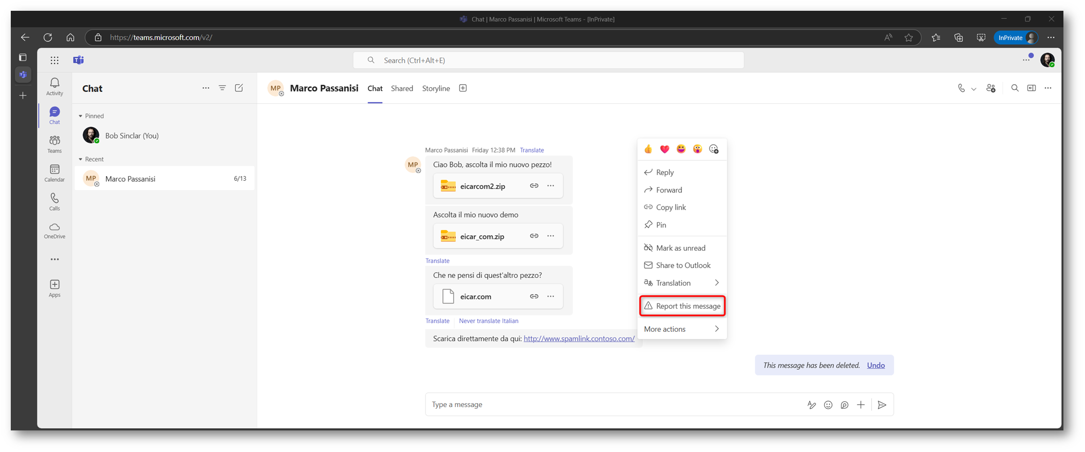Open the Activity feed bell icon
Viewport: 1085px width, 452px height.
(54, 86)
